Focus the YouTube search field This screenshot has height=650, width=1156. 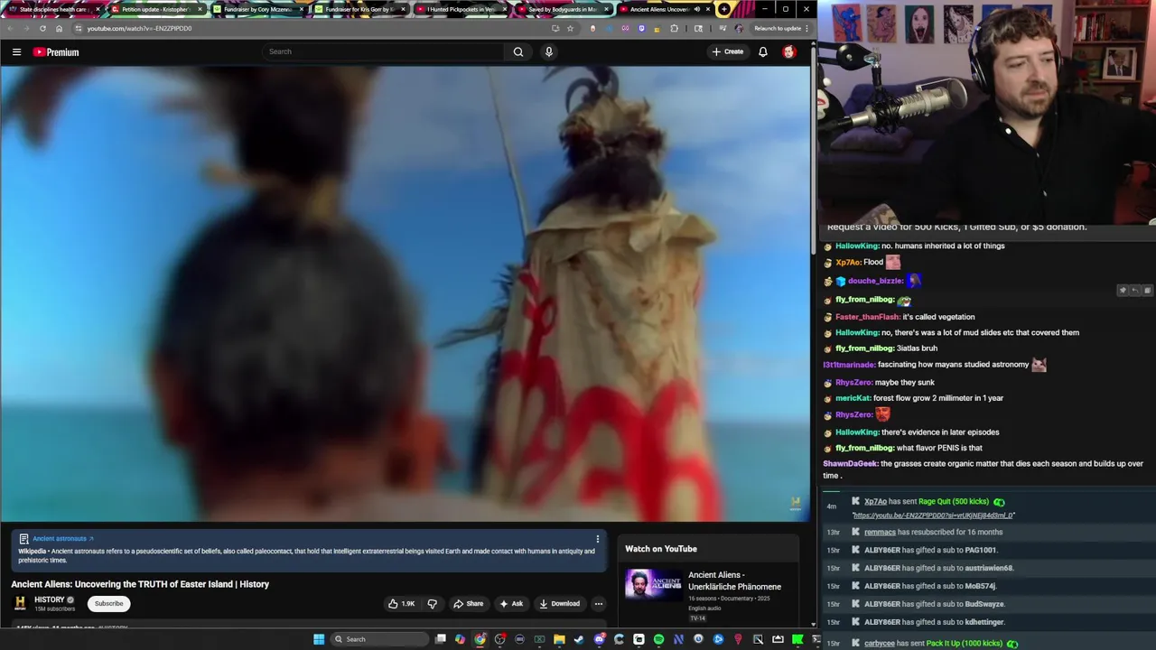coord(384,51)
